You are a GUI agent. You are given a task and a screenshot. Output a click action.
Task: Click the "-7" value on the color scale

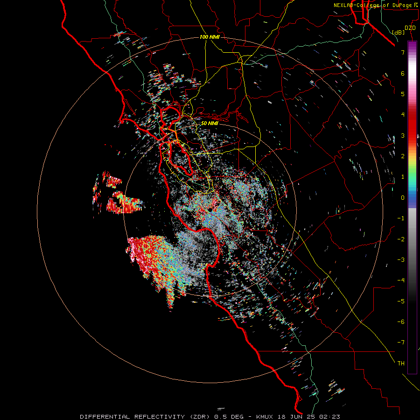(x=401, y=343)
